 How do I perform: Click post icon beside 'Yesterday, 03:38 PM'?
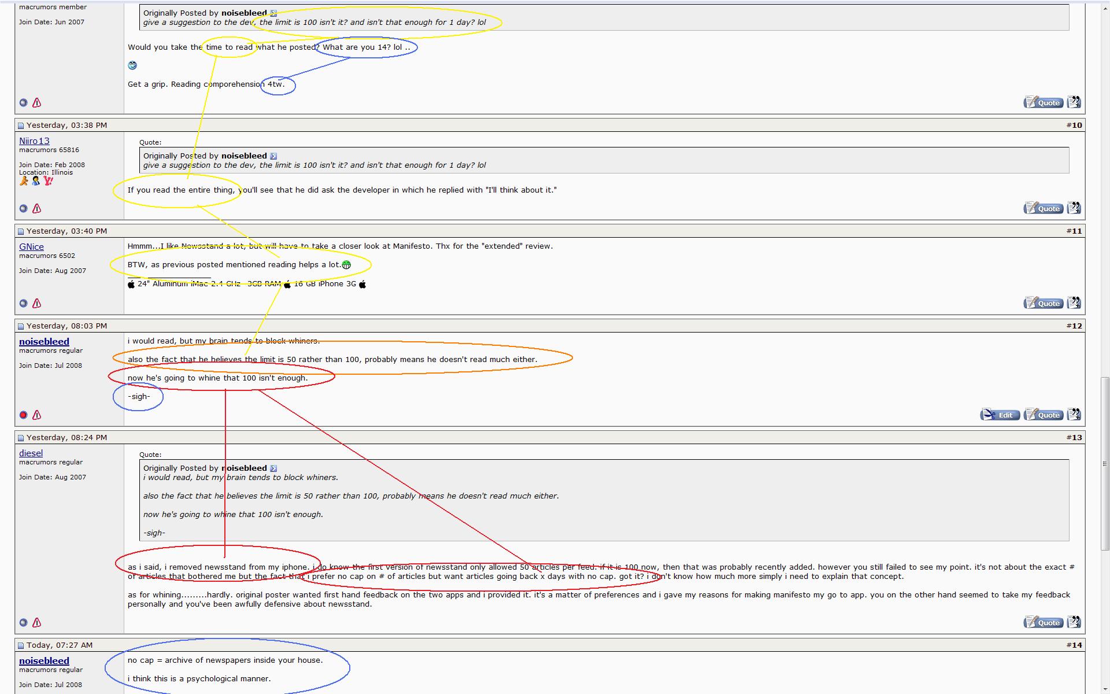(21, 125)
